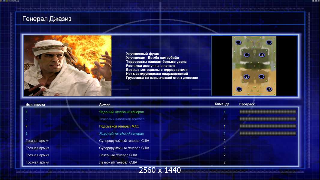
Task: Click the line "Улучшение - Бомба самоубийц"
Action: 152,58
